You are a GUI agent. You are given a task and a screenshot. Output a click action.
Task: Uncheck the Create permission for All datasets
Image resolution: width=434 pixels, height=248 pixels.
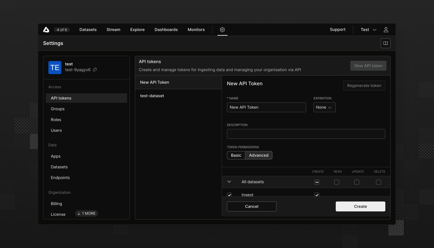tap(317, 182)
